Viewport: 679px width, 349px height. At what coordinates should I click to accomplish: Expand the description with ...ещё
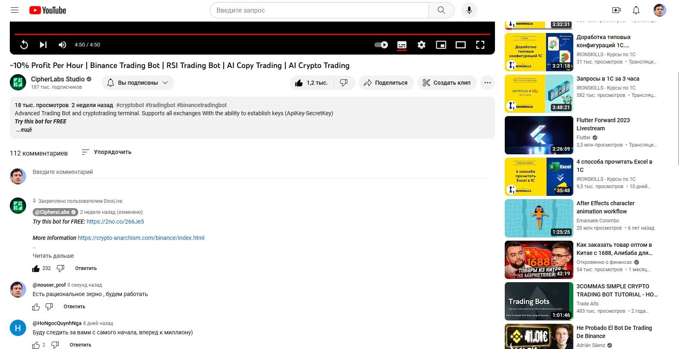(x=24, y=130)
